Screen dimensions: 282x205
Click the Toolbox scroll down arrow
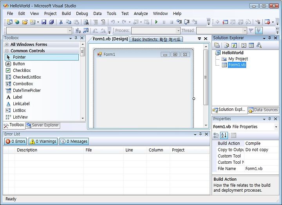click(83, 118)
